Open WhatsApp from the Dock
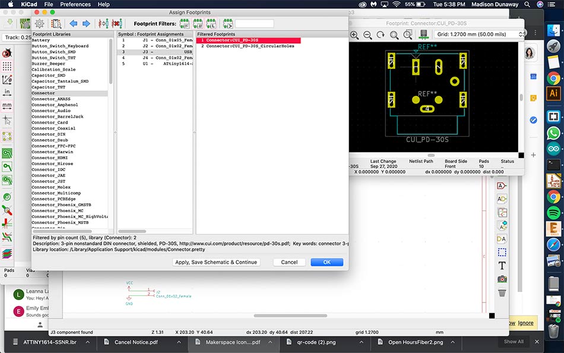This screenshot has width=564, height=353. click(553, 133)
